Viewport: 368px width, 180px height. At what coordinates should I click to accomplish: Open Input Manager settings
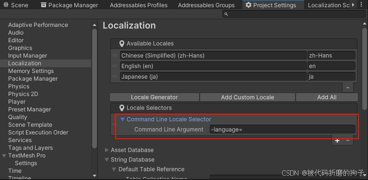(28, 56)
